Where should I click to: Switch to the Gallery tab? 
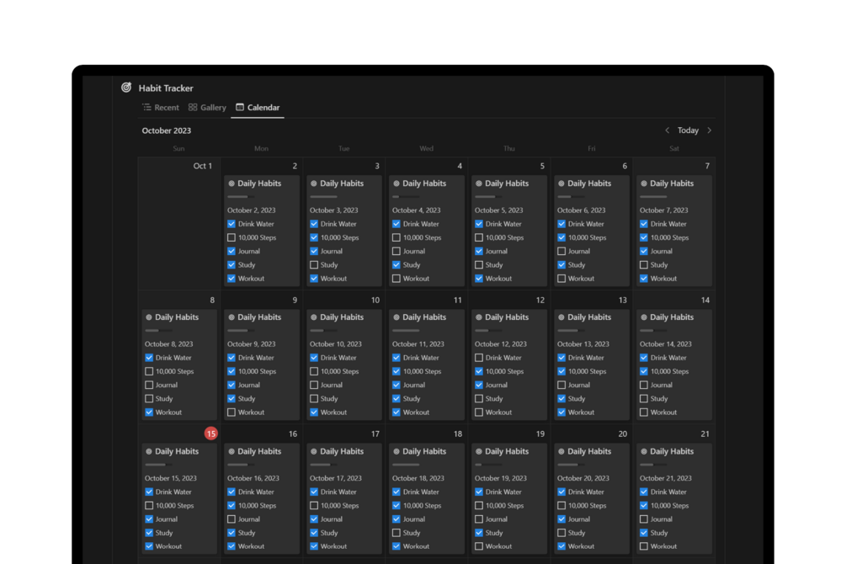click(x=207, y=108)
